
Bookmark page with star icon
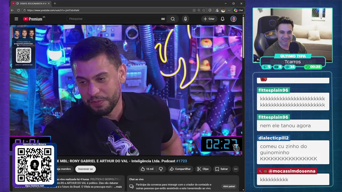(204, 10)
